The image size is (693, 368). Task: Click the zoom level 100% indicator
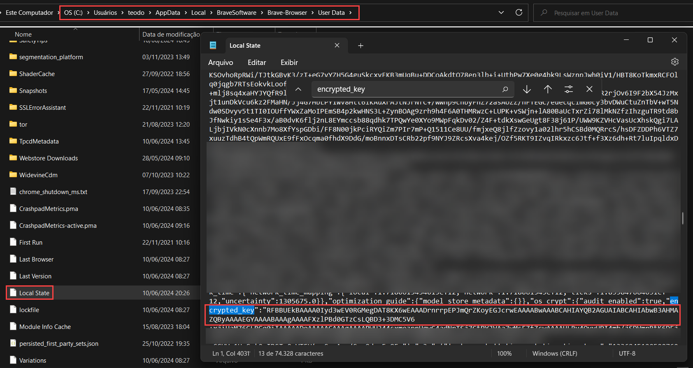click(504, 354)
